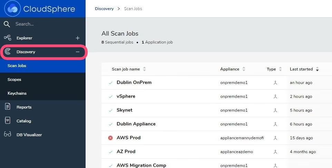Viewport: 332px width, 168px height.
Task: Click the red error icon beside AWS Prod
Action: click(x=110, y=138)
